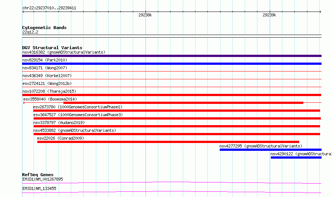This screenshot has height=197, width=332.
Task: Click the red nsv1072208 Thareja2015 bar
Action: tap(172, 95)
